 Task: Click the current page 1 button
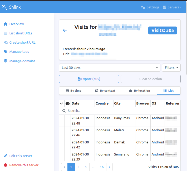71,167
